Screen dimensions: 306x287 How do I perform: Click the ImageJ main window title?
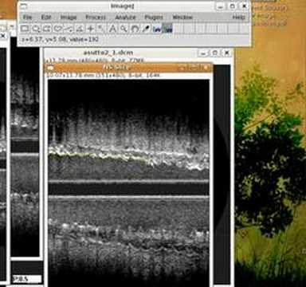[122, 6]
